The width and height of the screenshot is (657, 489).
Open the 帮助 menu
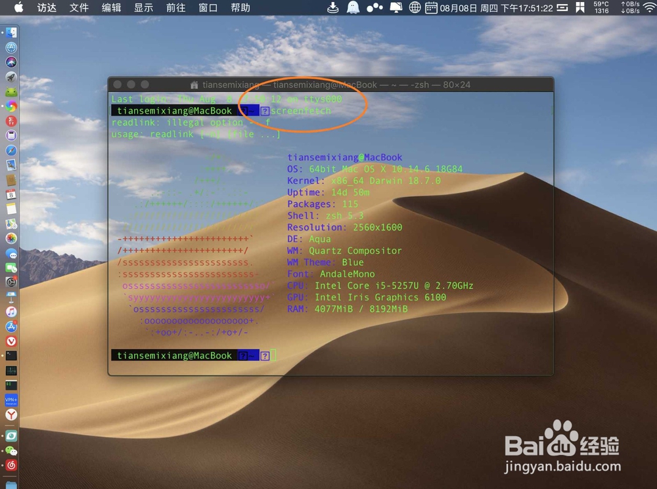click(x=240, y=7)
